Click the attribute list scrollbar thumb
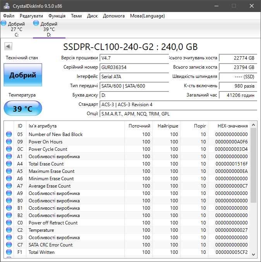The image size is (261, 262). [253, 165]
